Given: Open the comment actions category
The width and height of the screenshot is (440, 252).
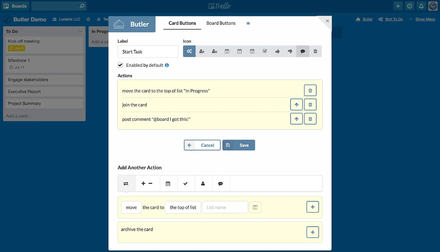Looking at the screenshot, I should click(x=221, y=183).
